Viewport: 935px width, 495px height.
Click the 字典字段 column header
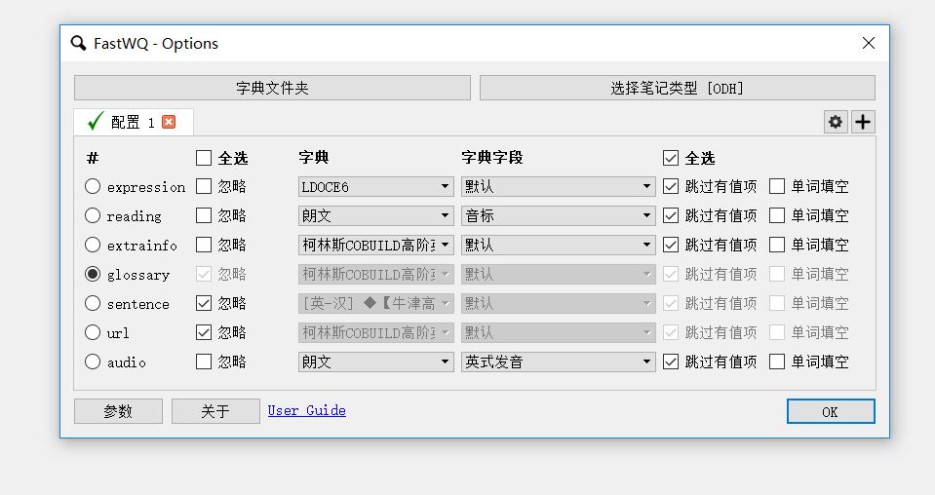pyautogui.click(x=492, y=157)
